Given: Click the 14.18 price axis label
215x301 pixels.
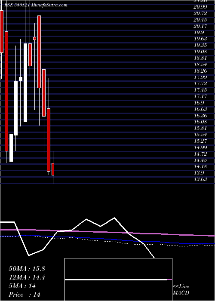Looking at the screenshot, I should point(200,167).
